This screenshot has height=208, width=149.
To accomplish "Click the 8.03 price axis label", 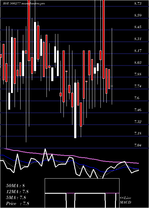I will coord(138,62).
